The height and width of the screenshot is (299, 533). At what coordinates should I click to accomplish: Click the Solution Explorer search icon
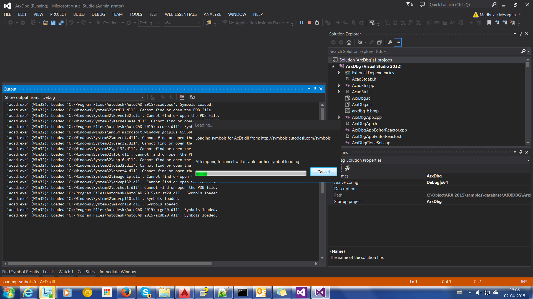524,51
